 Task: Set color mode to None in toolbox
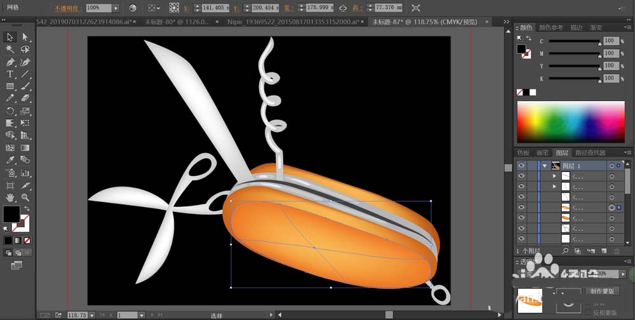(27, 240)
